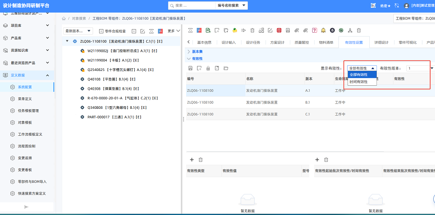435x215 pixels.
Task: Click the last trash icon in top toolbar
Action: point(359,30)
